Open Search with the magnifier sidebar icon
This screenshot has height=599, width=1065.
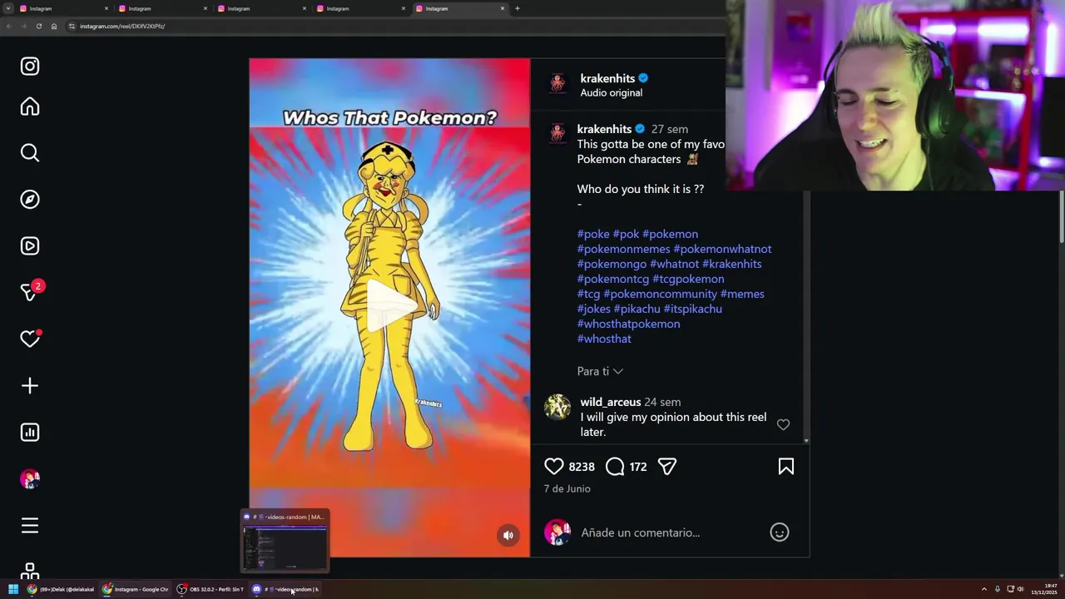click(30, 153)
